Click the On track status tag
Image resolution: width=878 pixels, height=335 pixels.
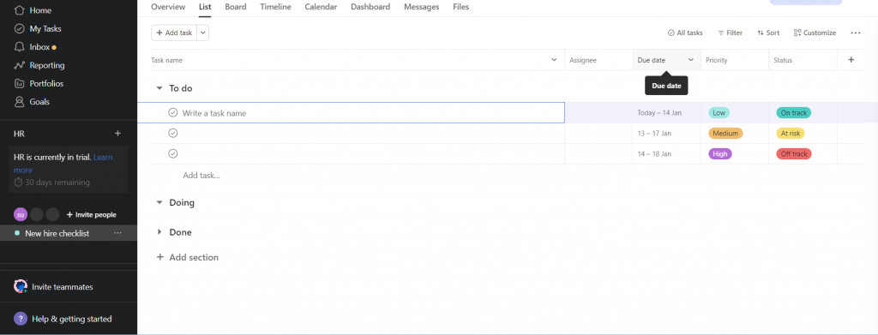tap(793, 112)
